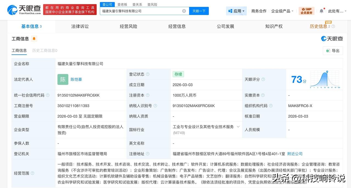
Task: Switch to the 历史工商信息 tab
Action: [44, 51]
